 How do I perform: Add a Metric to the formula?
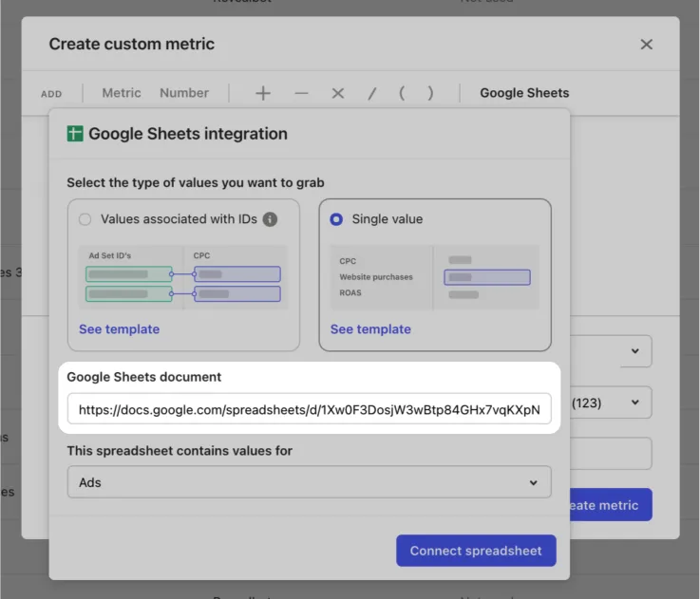(122, 93)
